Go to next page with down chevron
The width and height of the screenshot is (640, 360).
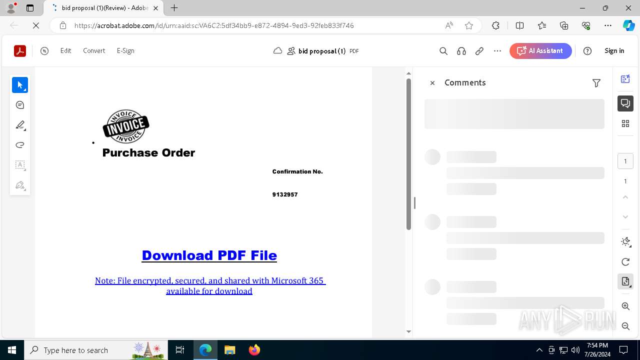pos(625,217)
